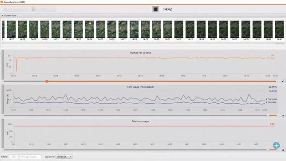The height and width of the screenshot is (161, 286).
Task: Add a chart with the blue plus button
Action: 276,145
